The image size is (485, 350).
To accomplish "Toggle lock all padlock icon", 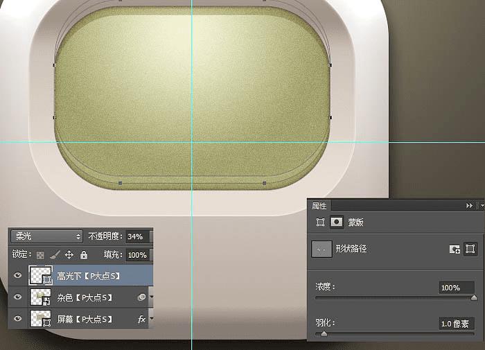I will (x=84, y=255).
